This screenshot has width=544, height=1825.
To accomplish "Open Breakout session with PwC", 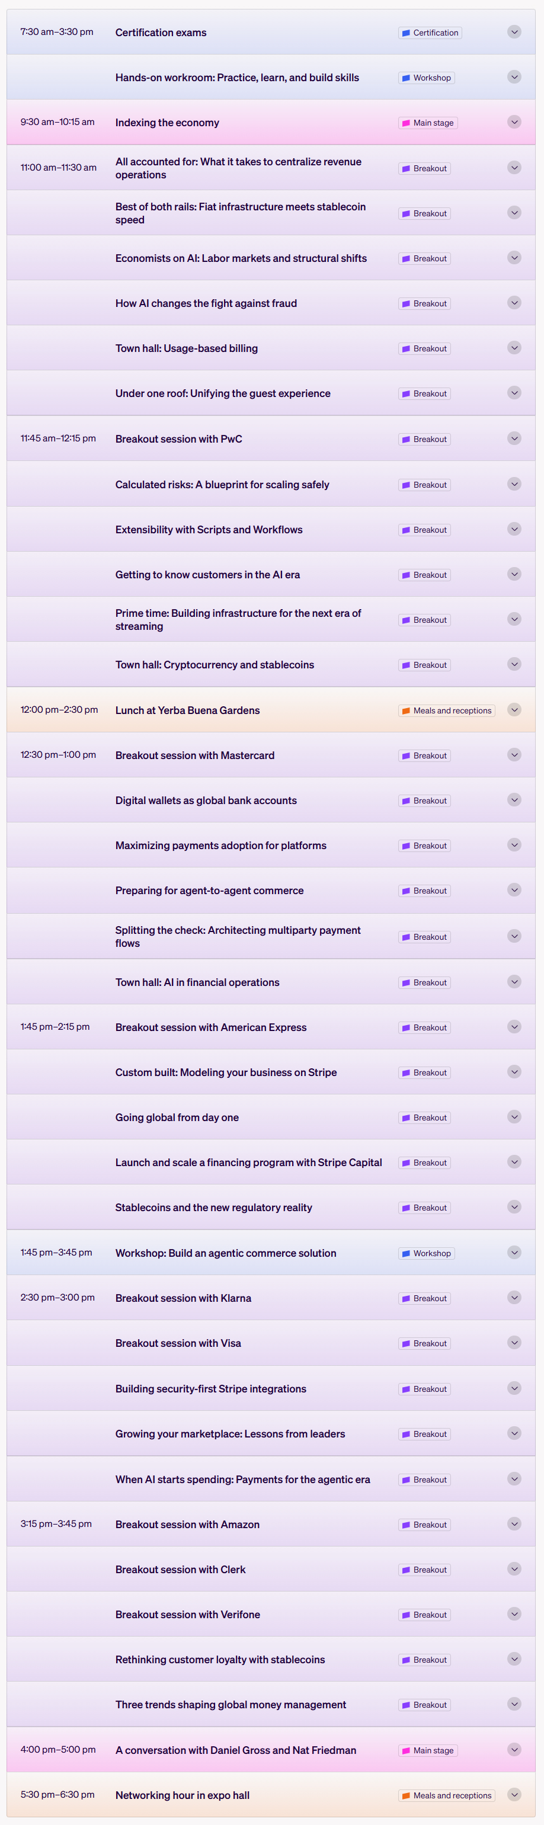I will pos(178,439).
